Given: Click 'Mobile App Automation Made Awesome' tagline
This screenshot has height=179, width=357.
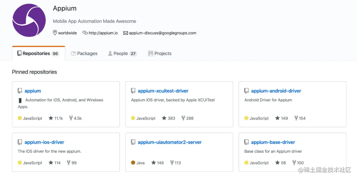Looking at the screenshot, I should pos(95,21).
